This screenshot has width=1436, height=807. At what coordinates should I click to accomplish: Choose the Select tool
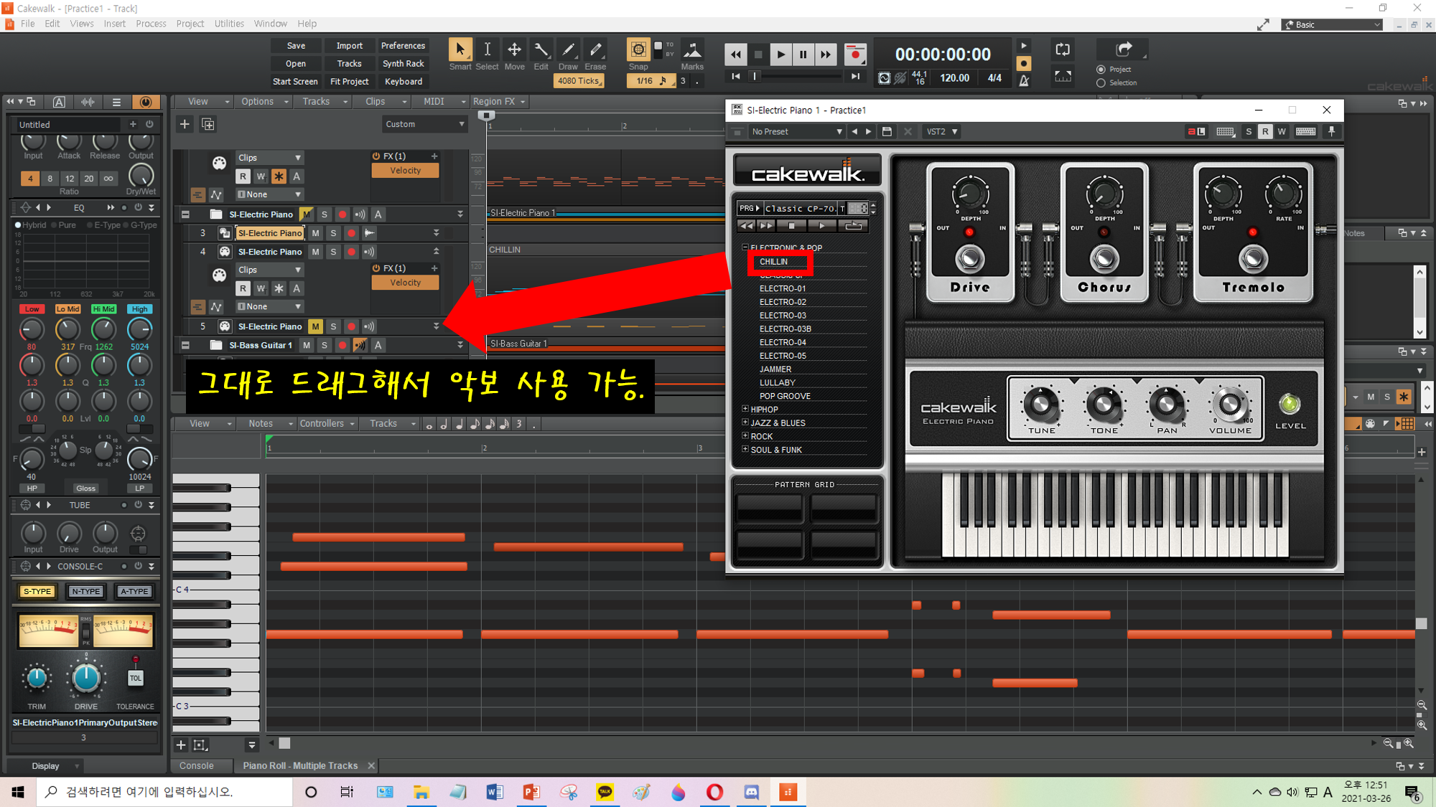[487, 50]
